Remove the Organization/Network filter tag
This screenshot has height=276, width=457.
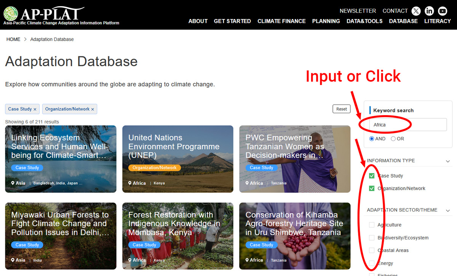pyautogui.click(x=93, y=109)
